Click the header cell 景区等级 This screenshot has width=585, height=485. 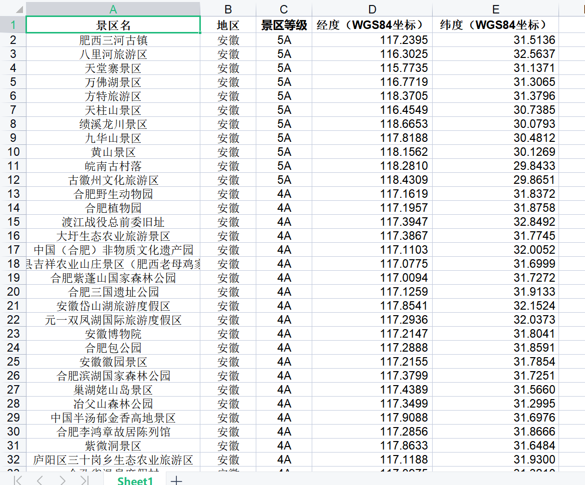tap(284, 25)
